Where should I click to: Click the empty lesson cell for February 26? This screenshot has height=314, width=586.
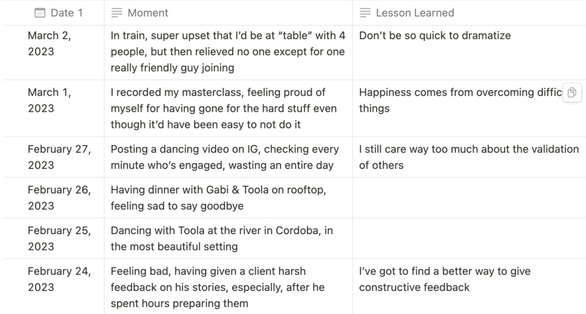pyautogui.click(x=469, y=198)
